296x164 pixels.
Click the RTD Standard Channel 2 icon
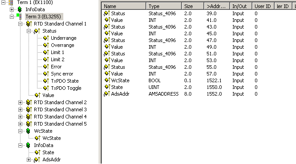29,102
